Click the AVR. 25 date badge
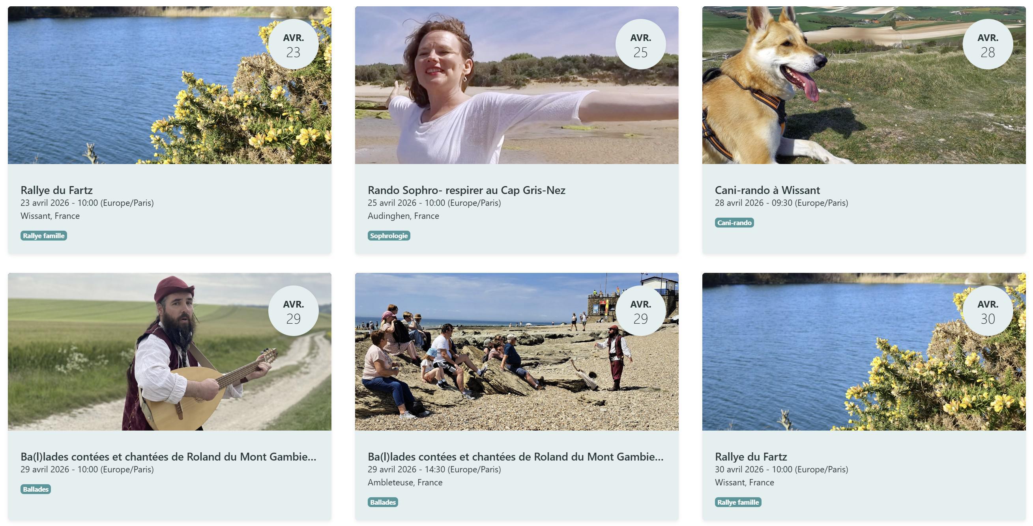Screen dimensions: 1033x526 [x=640, y=44]
